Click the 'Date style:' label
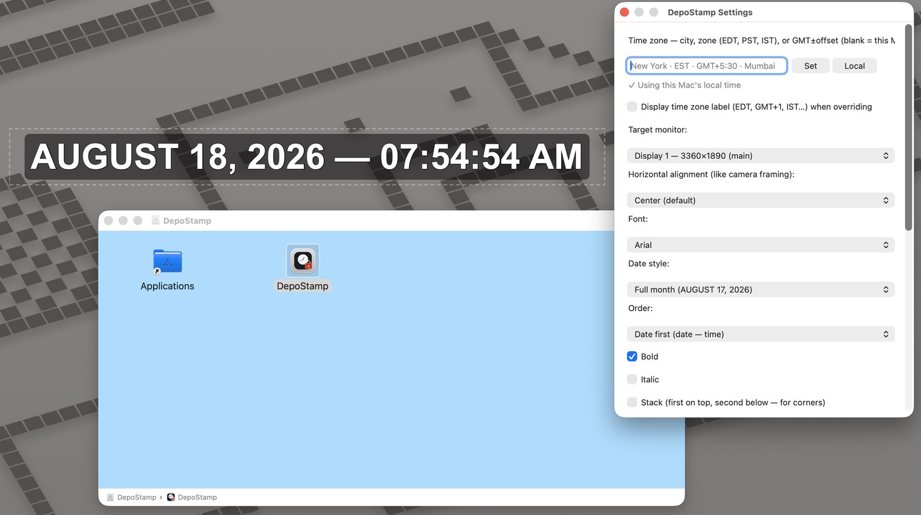Image resolution: width=921 pixels, height=515 pixels. tap(648, 263)
